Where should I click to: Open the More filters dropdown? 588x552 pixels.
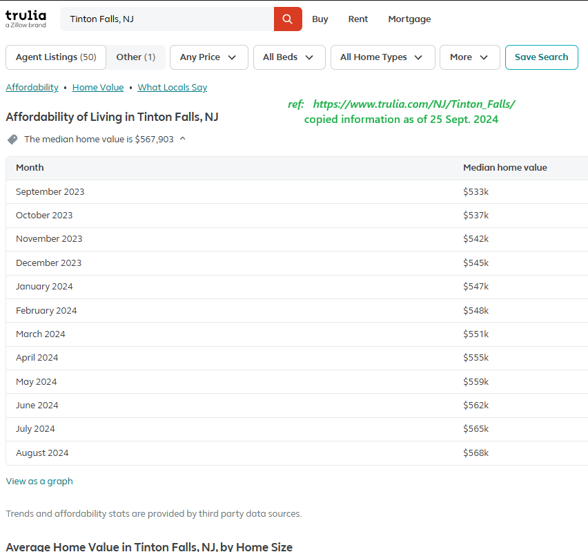[x=469, y=57]
